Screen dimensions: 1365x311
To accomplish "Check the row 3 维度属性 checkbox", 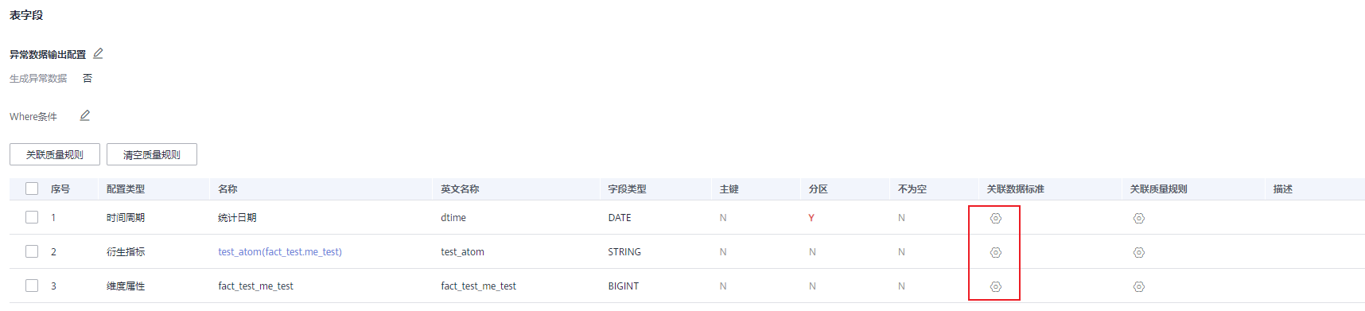I will tap(32, 286).
